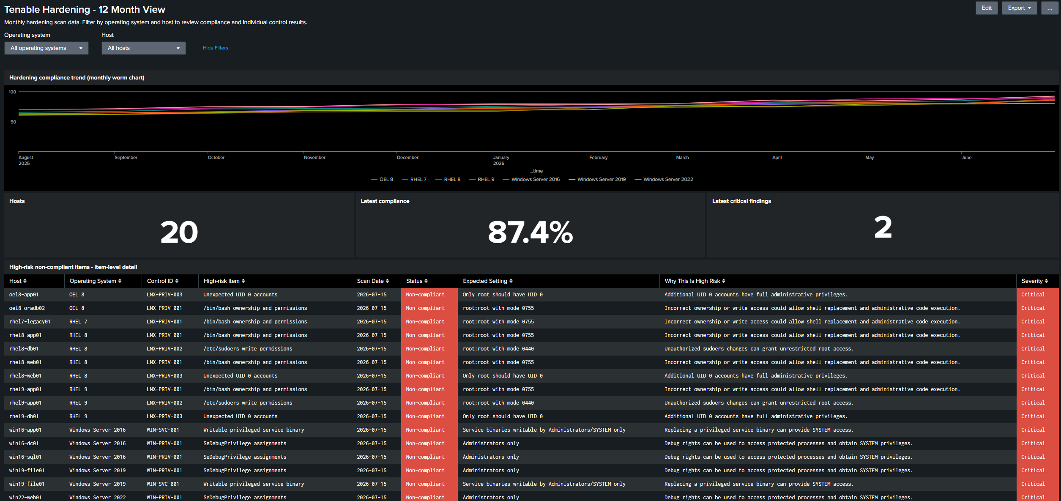Click scan date 2026-07-15 in the rhel8-app01 row
Image resolution: width=1061 pixels, height=501 pixels.
(x=372, y=335)
